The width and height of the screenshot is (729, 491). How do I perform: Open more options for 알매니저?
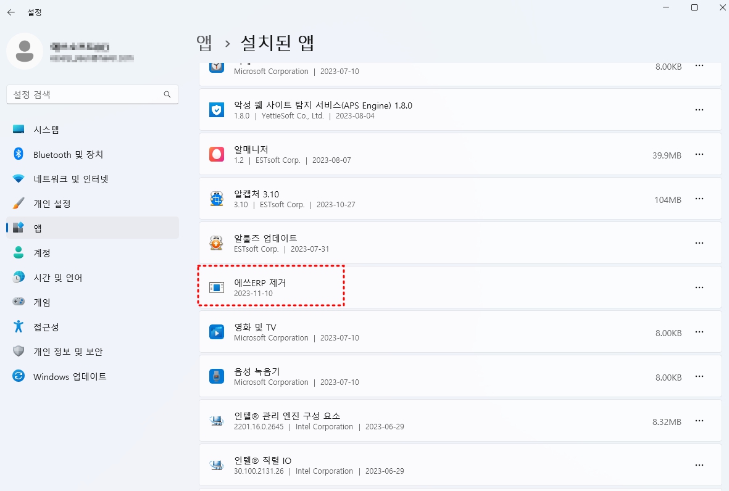pos(699,154)
